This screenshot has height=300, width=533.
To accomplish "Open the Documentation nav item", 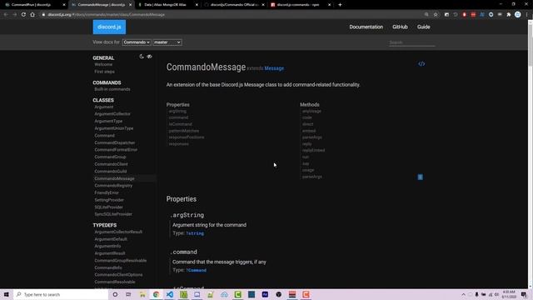I will click(366, 27).
